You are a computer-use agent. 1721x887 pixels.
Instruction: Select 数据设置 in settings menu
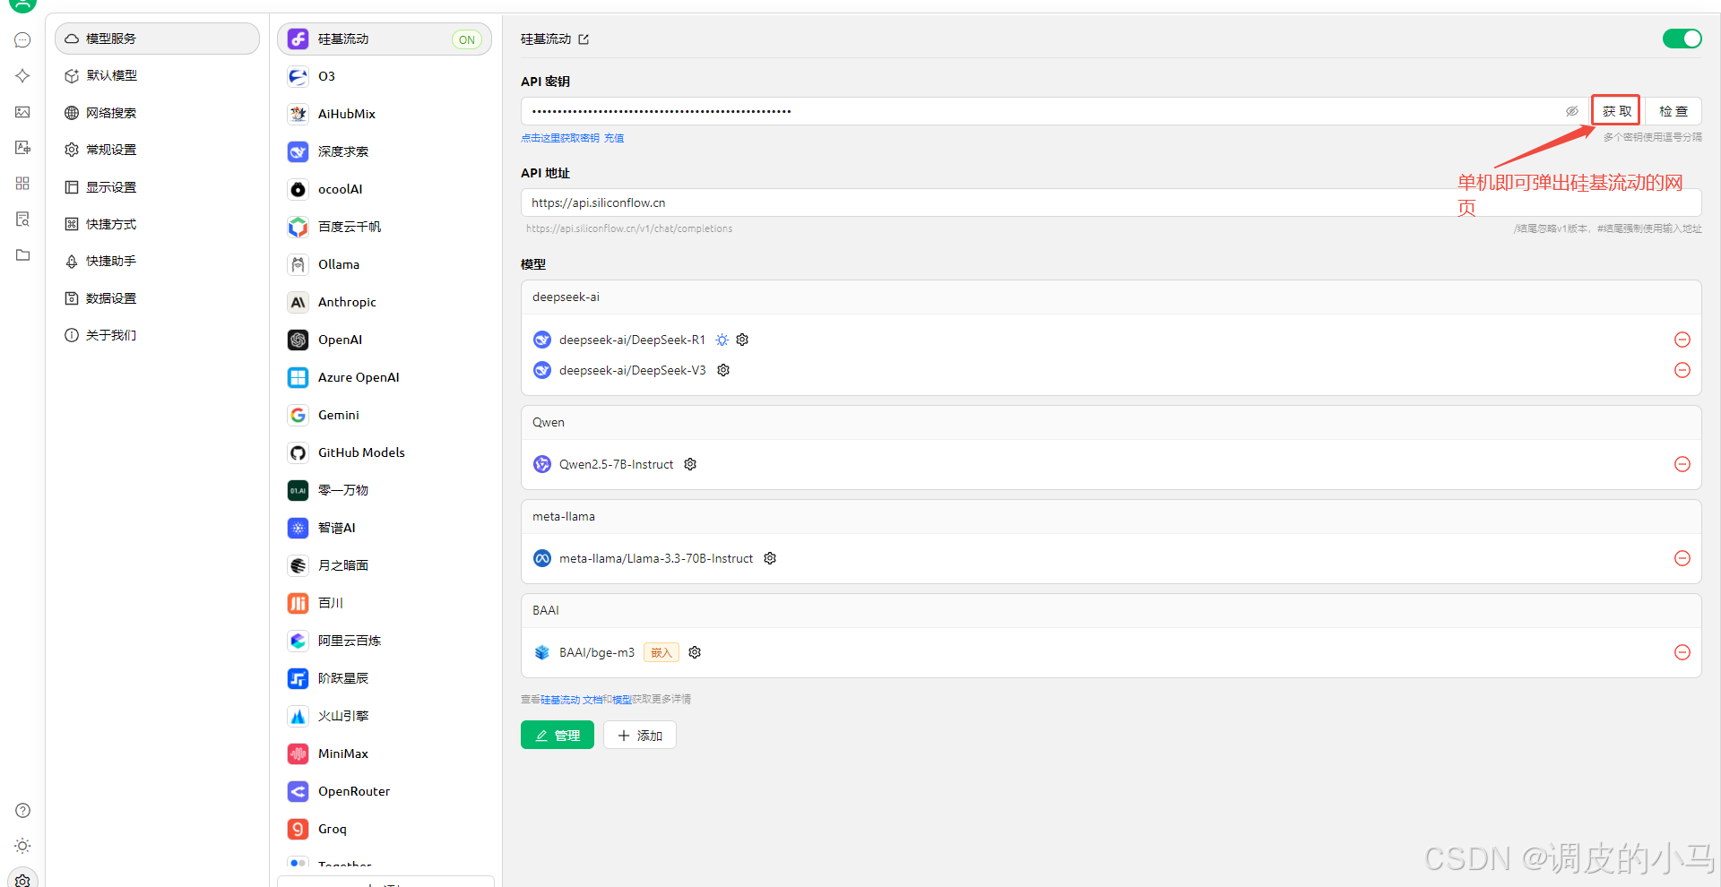click(x=157, y=298)
